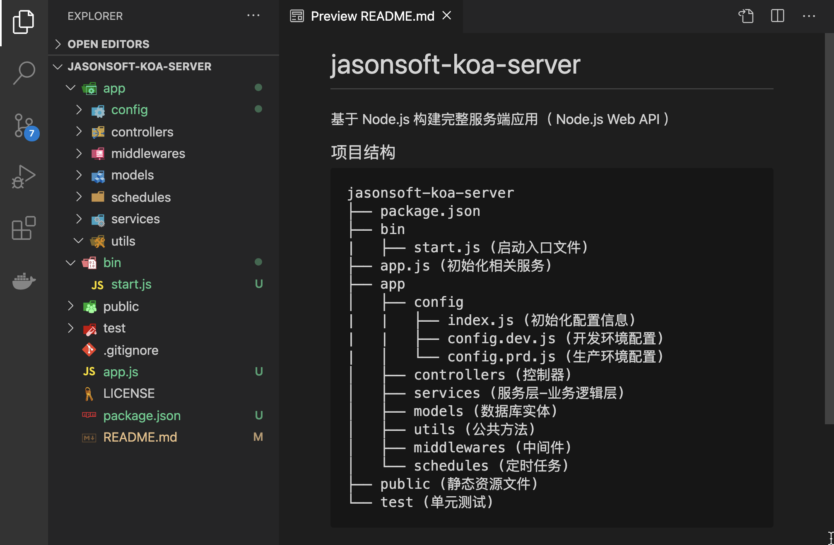
Task: Open start.js file in the explorer
Action: click(131, 284)
